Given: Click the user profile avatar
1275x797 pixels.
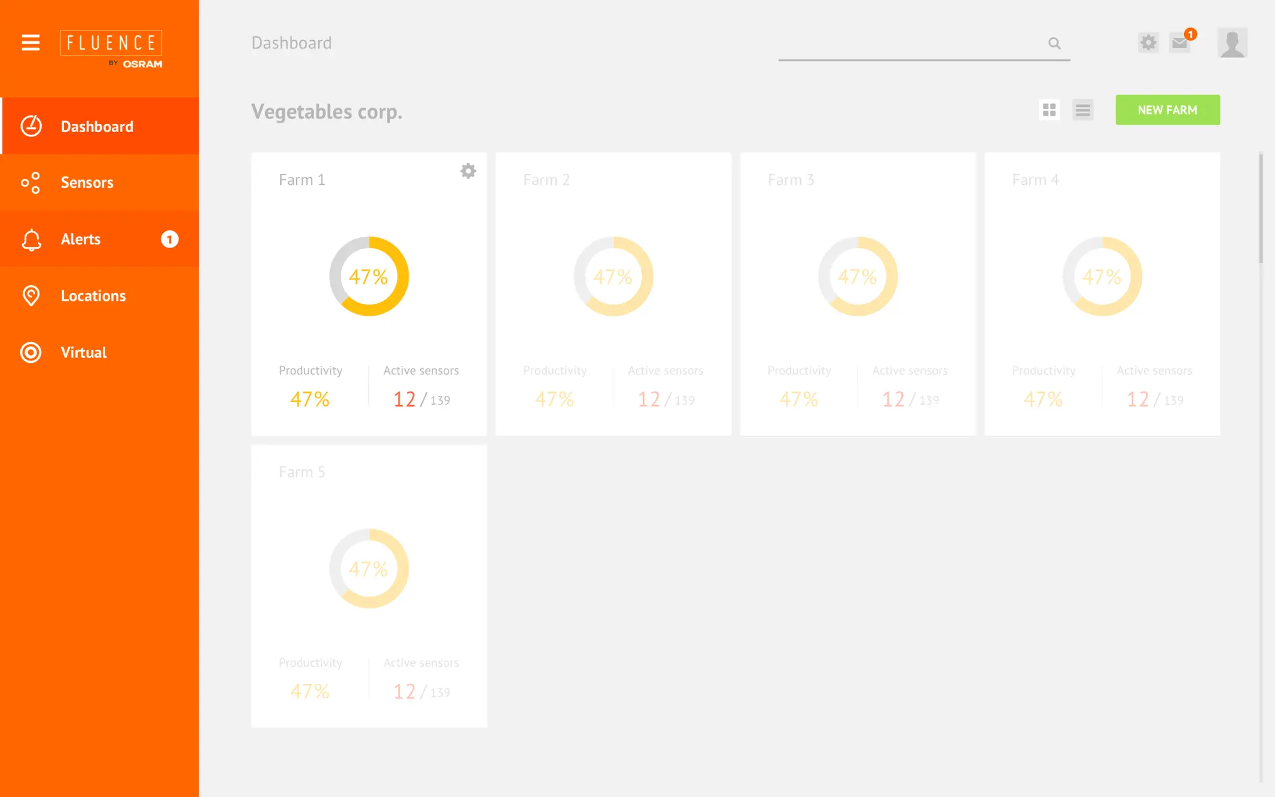Looking at the screenshot, I should tap(1232, 43).
